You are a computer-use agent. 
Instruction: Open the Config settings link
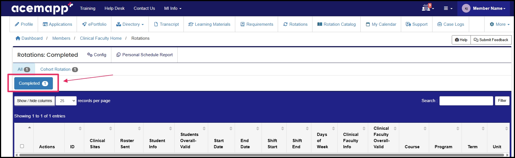(x=97, y=55)
